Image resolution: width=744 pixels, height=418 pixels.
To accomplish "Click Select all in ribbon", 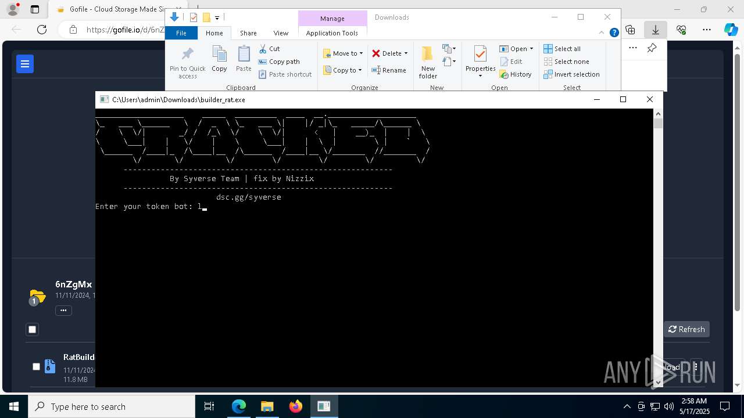I will coord(562,49).
